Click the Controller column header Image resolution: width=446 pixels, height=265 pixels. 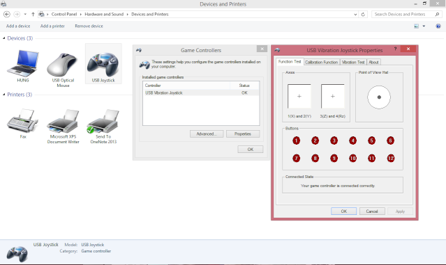pyautogui.click(x=186, y=86)
